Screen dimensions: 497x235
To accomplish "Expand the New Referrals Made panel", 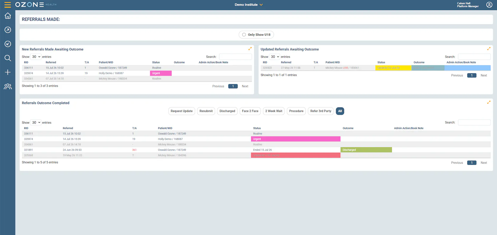I will click(250, 49).
